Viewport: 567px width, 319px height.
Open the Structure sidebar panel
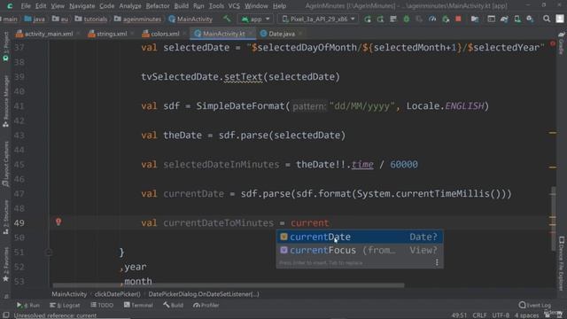coord(6,217)
